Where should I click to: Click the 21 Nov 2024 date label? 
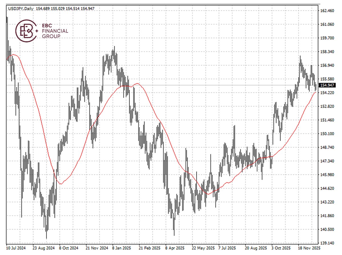(97, 248)
